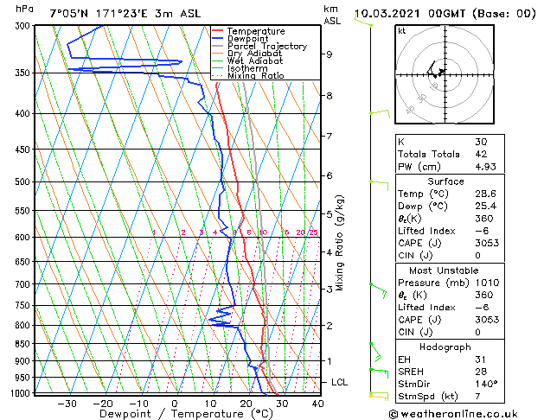Click the 'Parcel Trajectory' legend label

(x=267, y=47)
